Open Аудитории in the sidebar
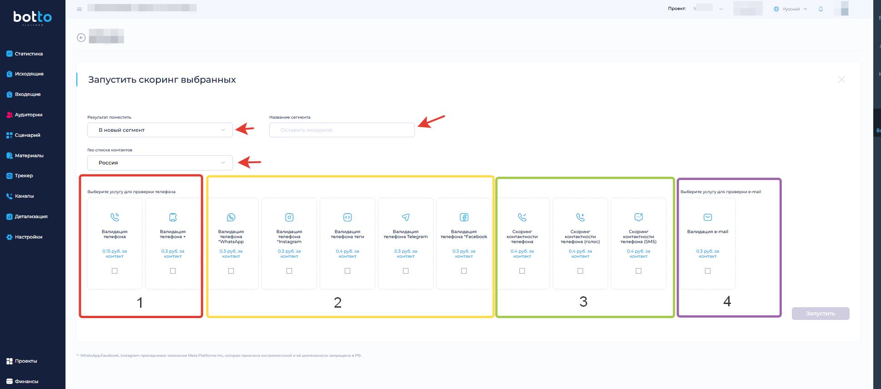The width and height of the screenshot is (881, 389). 28,115
